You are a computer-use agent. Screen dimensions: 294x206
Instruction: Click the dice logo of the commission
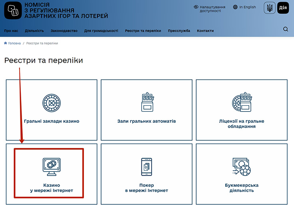click(x=13, y=10)
